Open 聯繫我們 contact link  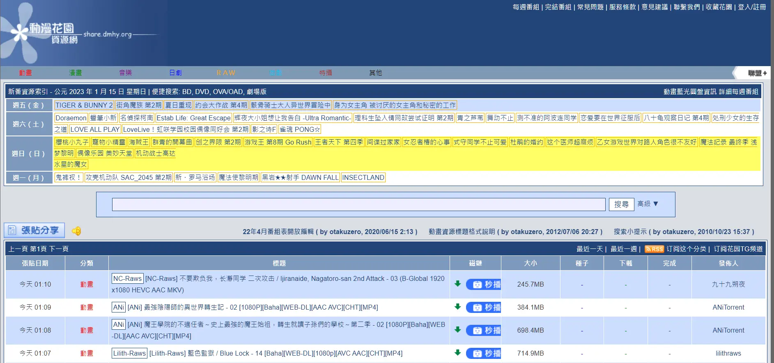click(687, 7)
